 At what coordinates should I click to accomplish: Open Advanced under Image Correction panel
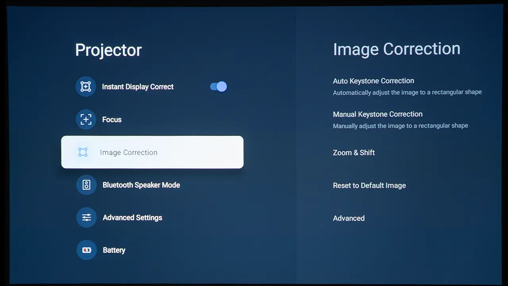348,218
